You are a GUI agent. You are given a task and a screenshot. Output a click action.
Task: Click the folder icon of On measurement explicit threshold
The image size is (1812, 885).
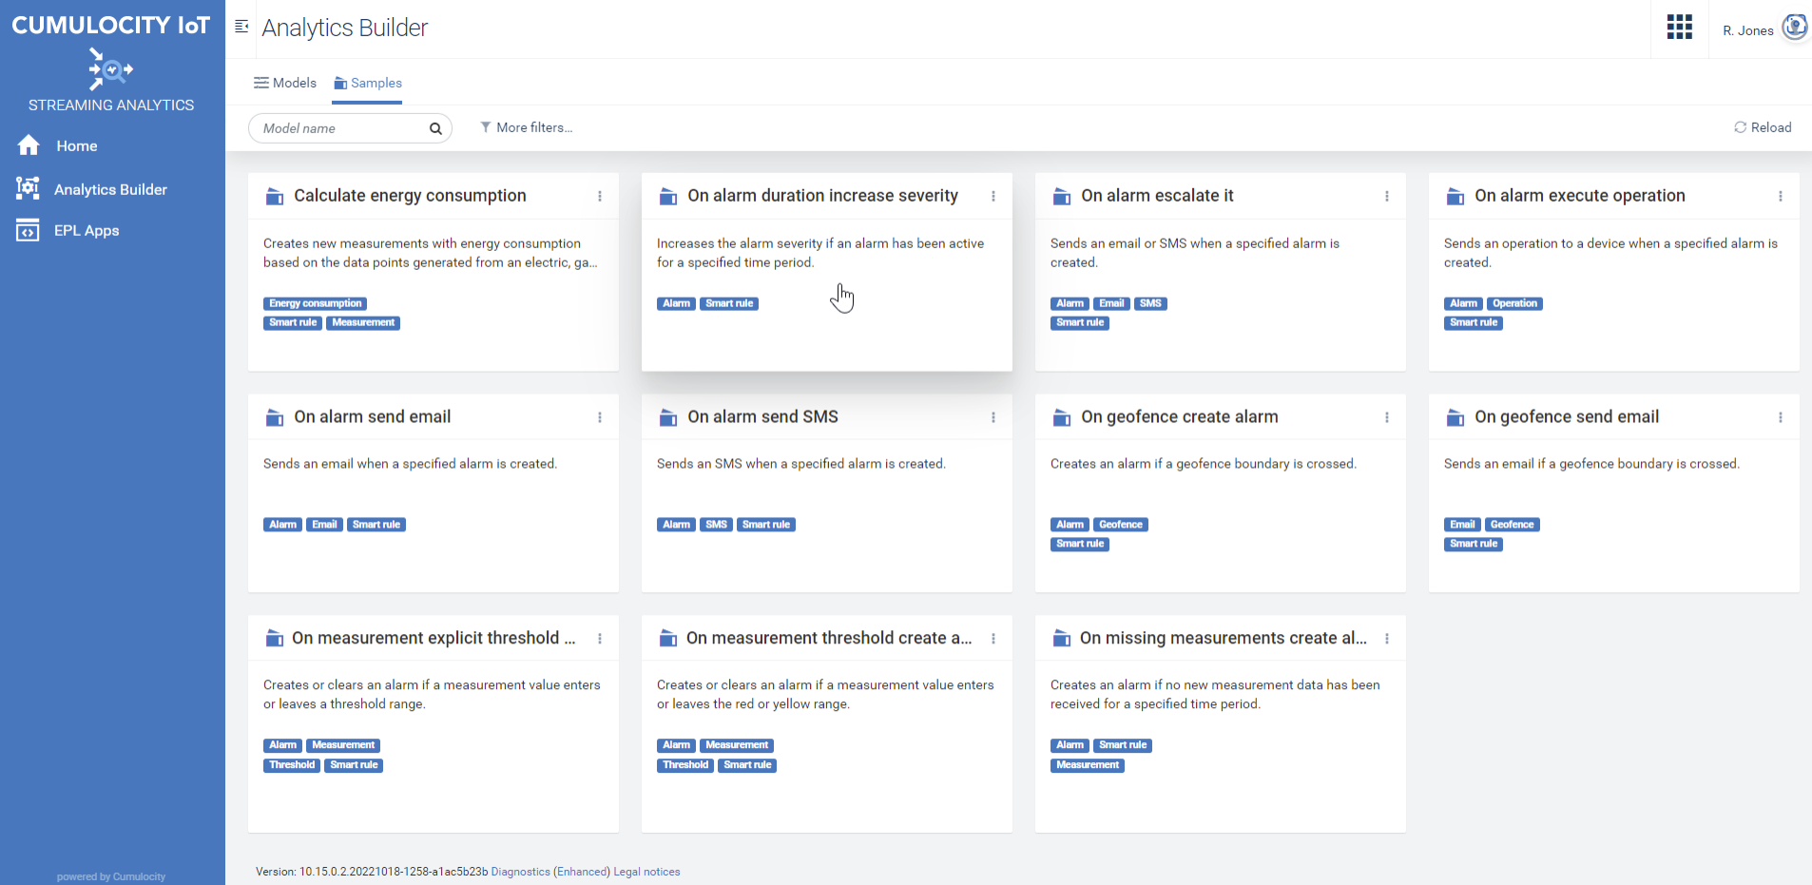point(275,639)
